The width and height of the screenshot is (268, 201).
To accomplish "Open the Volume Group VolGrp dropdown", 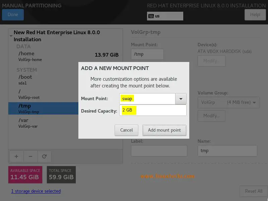I will coord(229,103).
